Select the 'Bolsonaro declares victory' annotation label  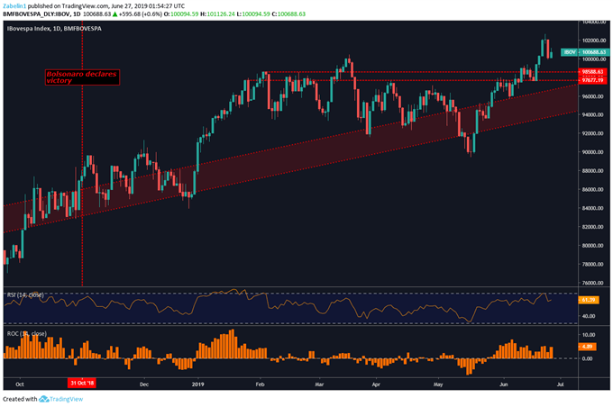(82, 77)
